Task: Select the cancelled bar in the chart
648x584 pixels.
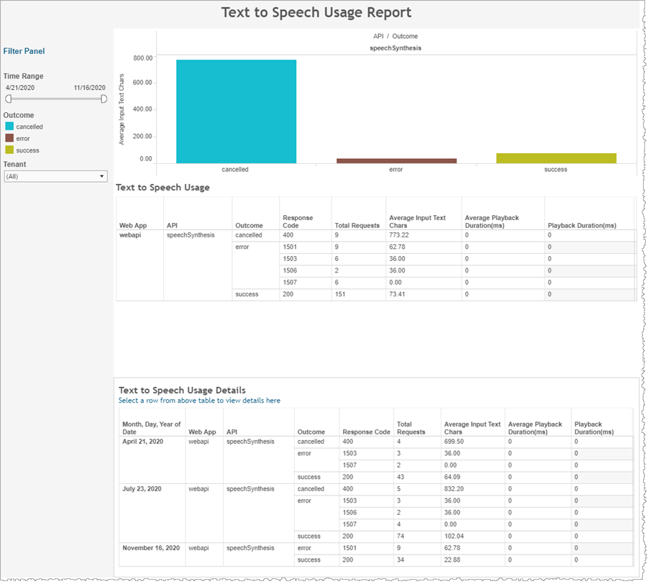Action: pos(236,111)
